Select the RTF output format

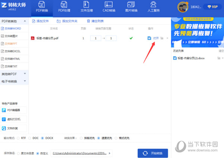18,138
